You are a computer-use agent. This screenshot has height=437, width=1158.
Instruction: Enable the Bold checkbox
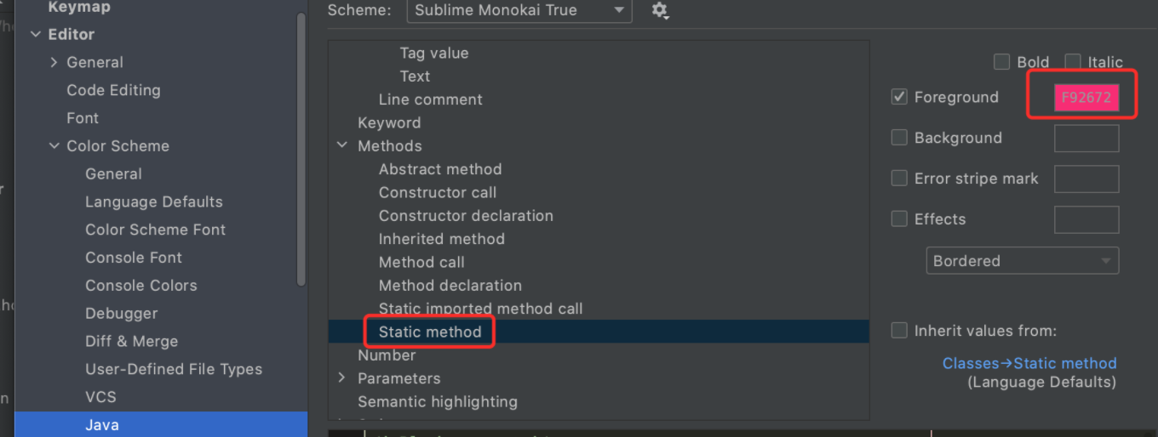pos(1001,62)
